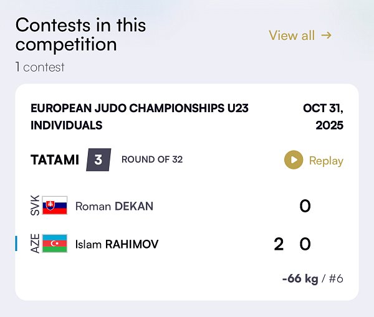Image resolution: width=374 pixels, height=317 pixels.
Task: Open Roman DEKAN's profile
Action: [113, 206]
